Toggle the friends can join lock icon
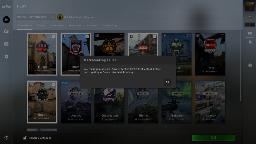Image resolution: width=256 pixels, height=144 pixels. click(25, 138)
